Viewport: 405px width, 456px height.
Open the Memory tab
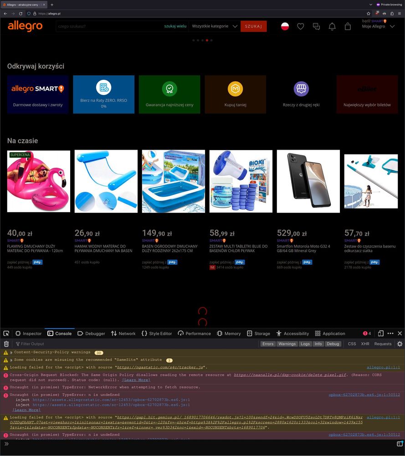pyautogui.click(x=229, y=334)
